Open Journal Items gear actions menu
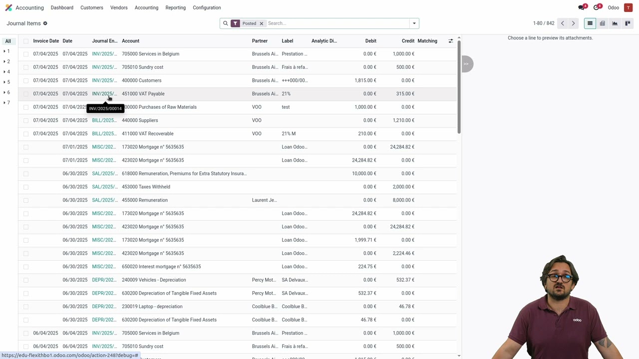 click(45, 23)
